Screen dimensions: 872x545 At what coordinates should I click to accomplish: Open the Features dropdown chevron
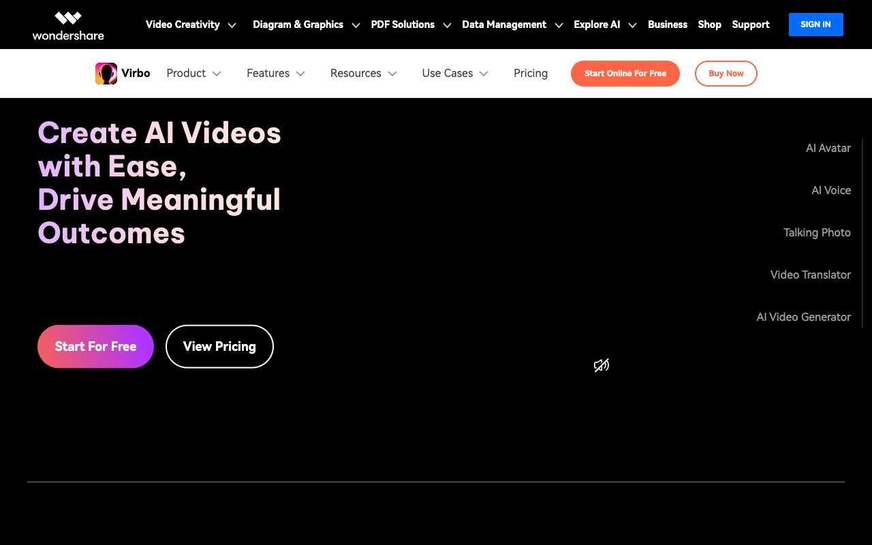click(300, 74)
